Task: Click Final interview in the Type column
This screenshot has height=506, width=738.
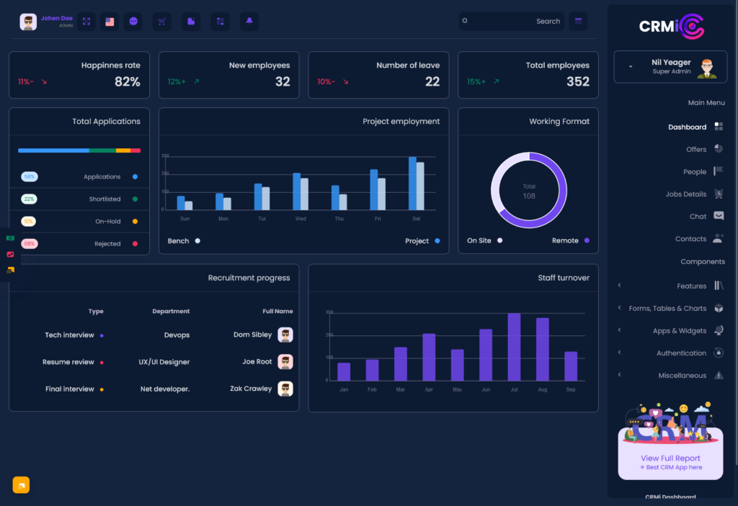Action: click(70, 389)
